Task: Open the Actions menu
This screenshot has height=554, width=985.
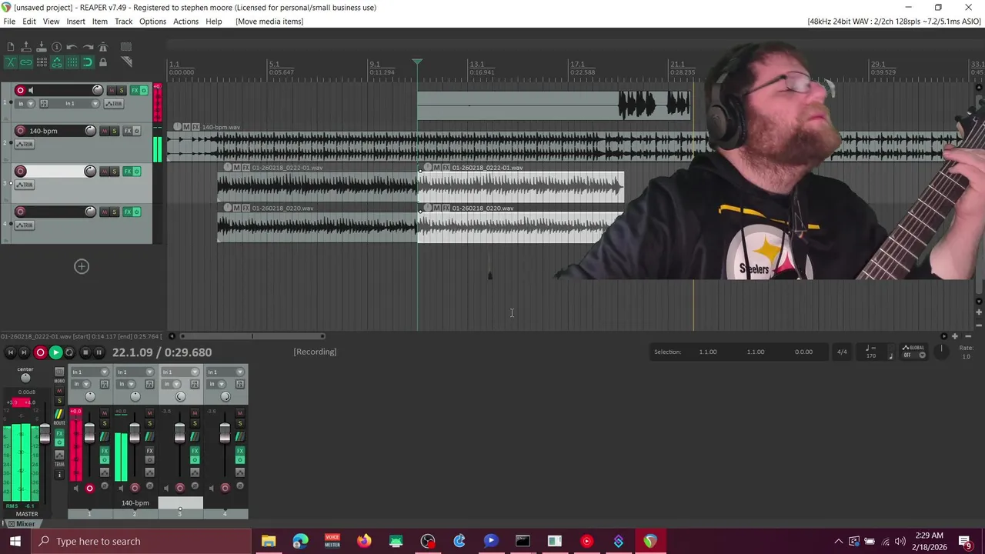Action: point(185,22)
